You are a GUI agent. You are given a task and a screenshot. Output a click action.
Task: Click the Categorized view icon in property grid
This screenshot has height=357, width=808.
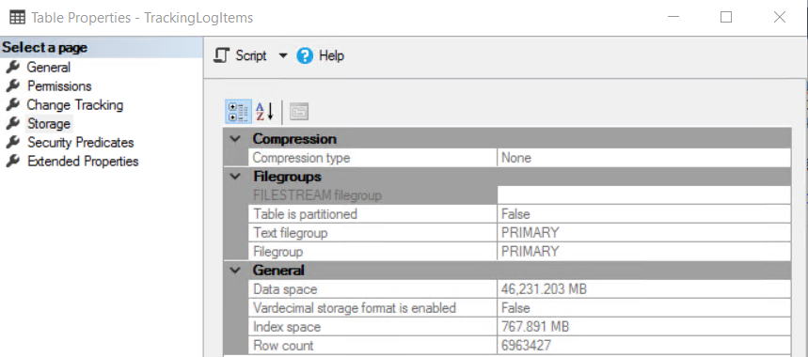tap(238, 112)
